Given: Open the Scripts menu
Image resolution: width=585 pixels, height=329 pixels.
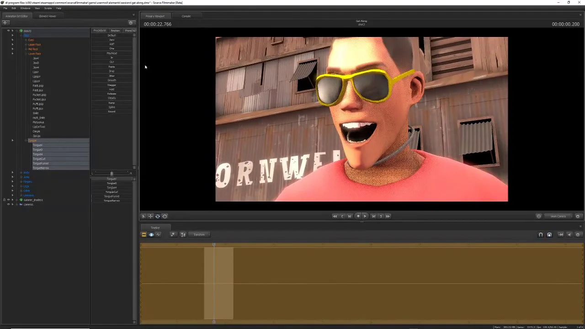Looking at the screenshot, I should click(x=48, y=8).
